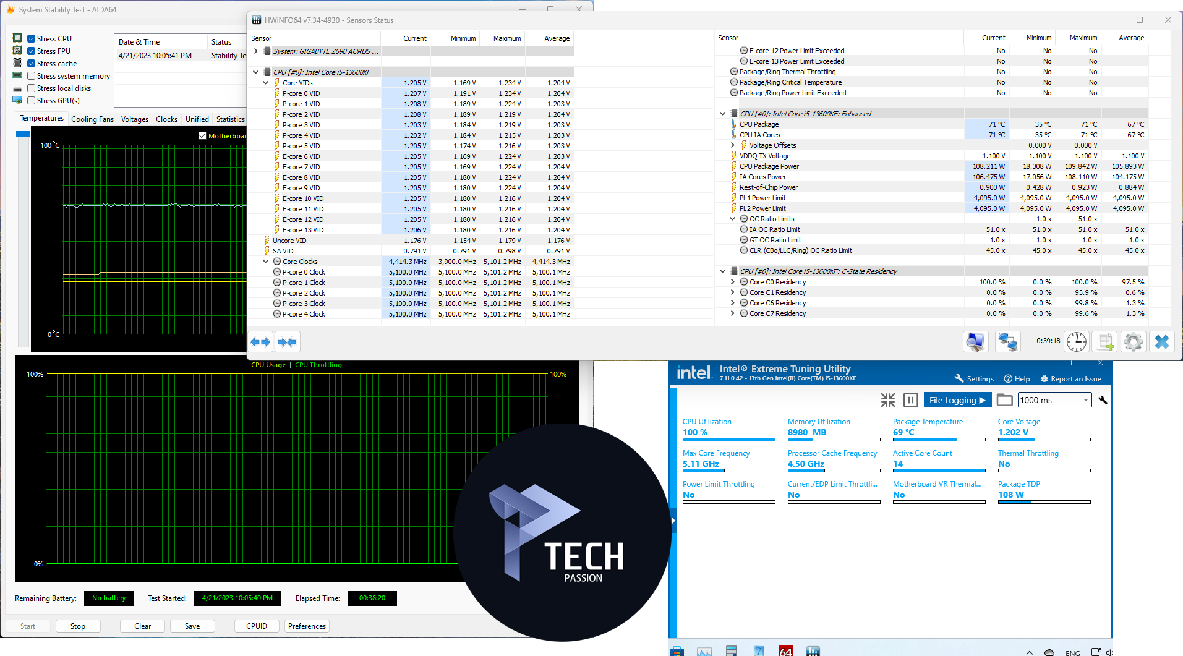Expand the Core C0 Residency row

click(x=733, y=282)
